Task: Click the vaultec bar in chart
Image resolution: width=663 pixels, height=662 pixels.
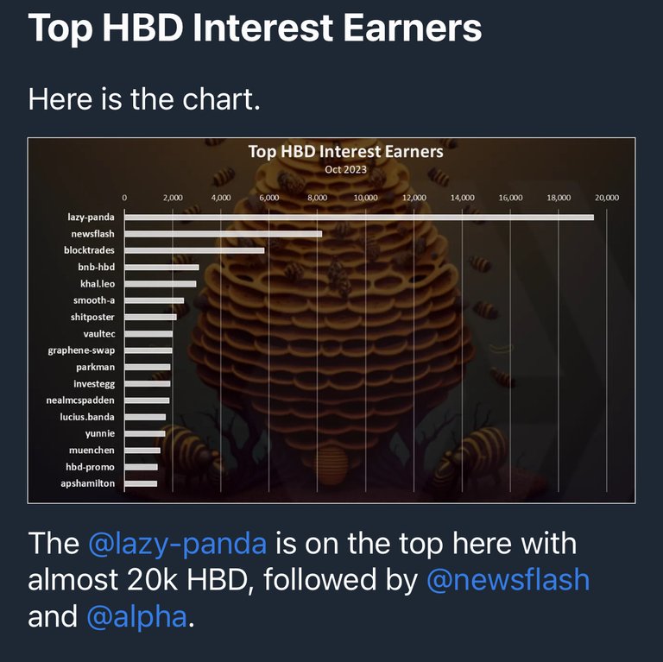Action: pos(148,334)
